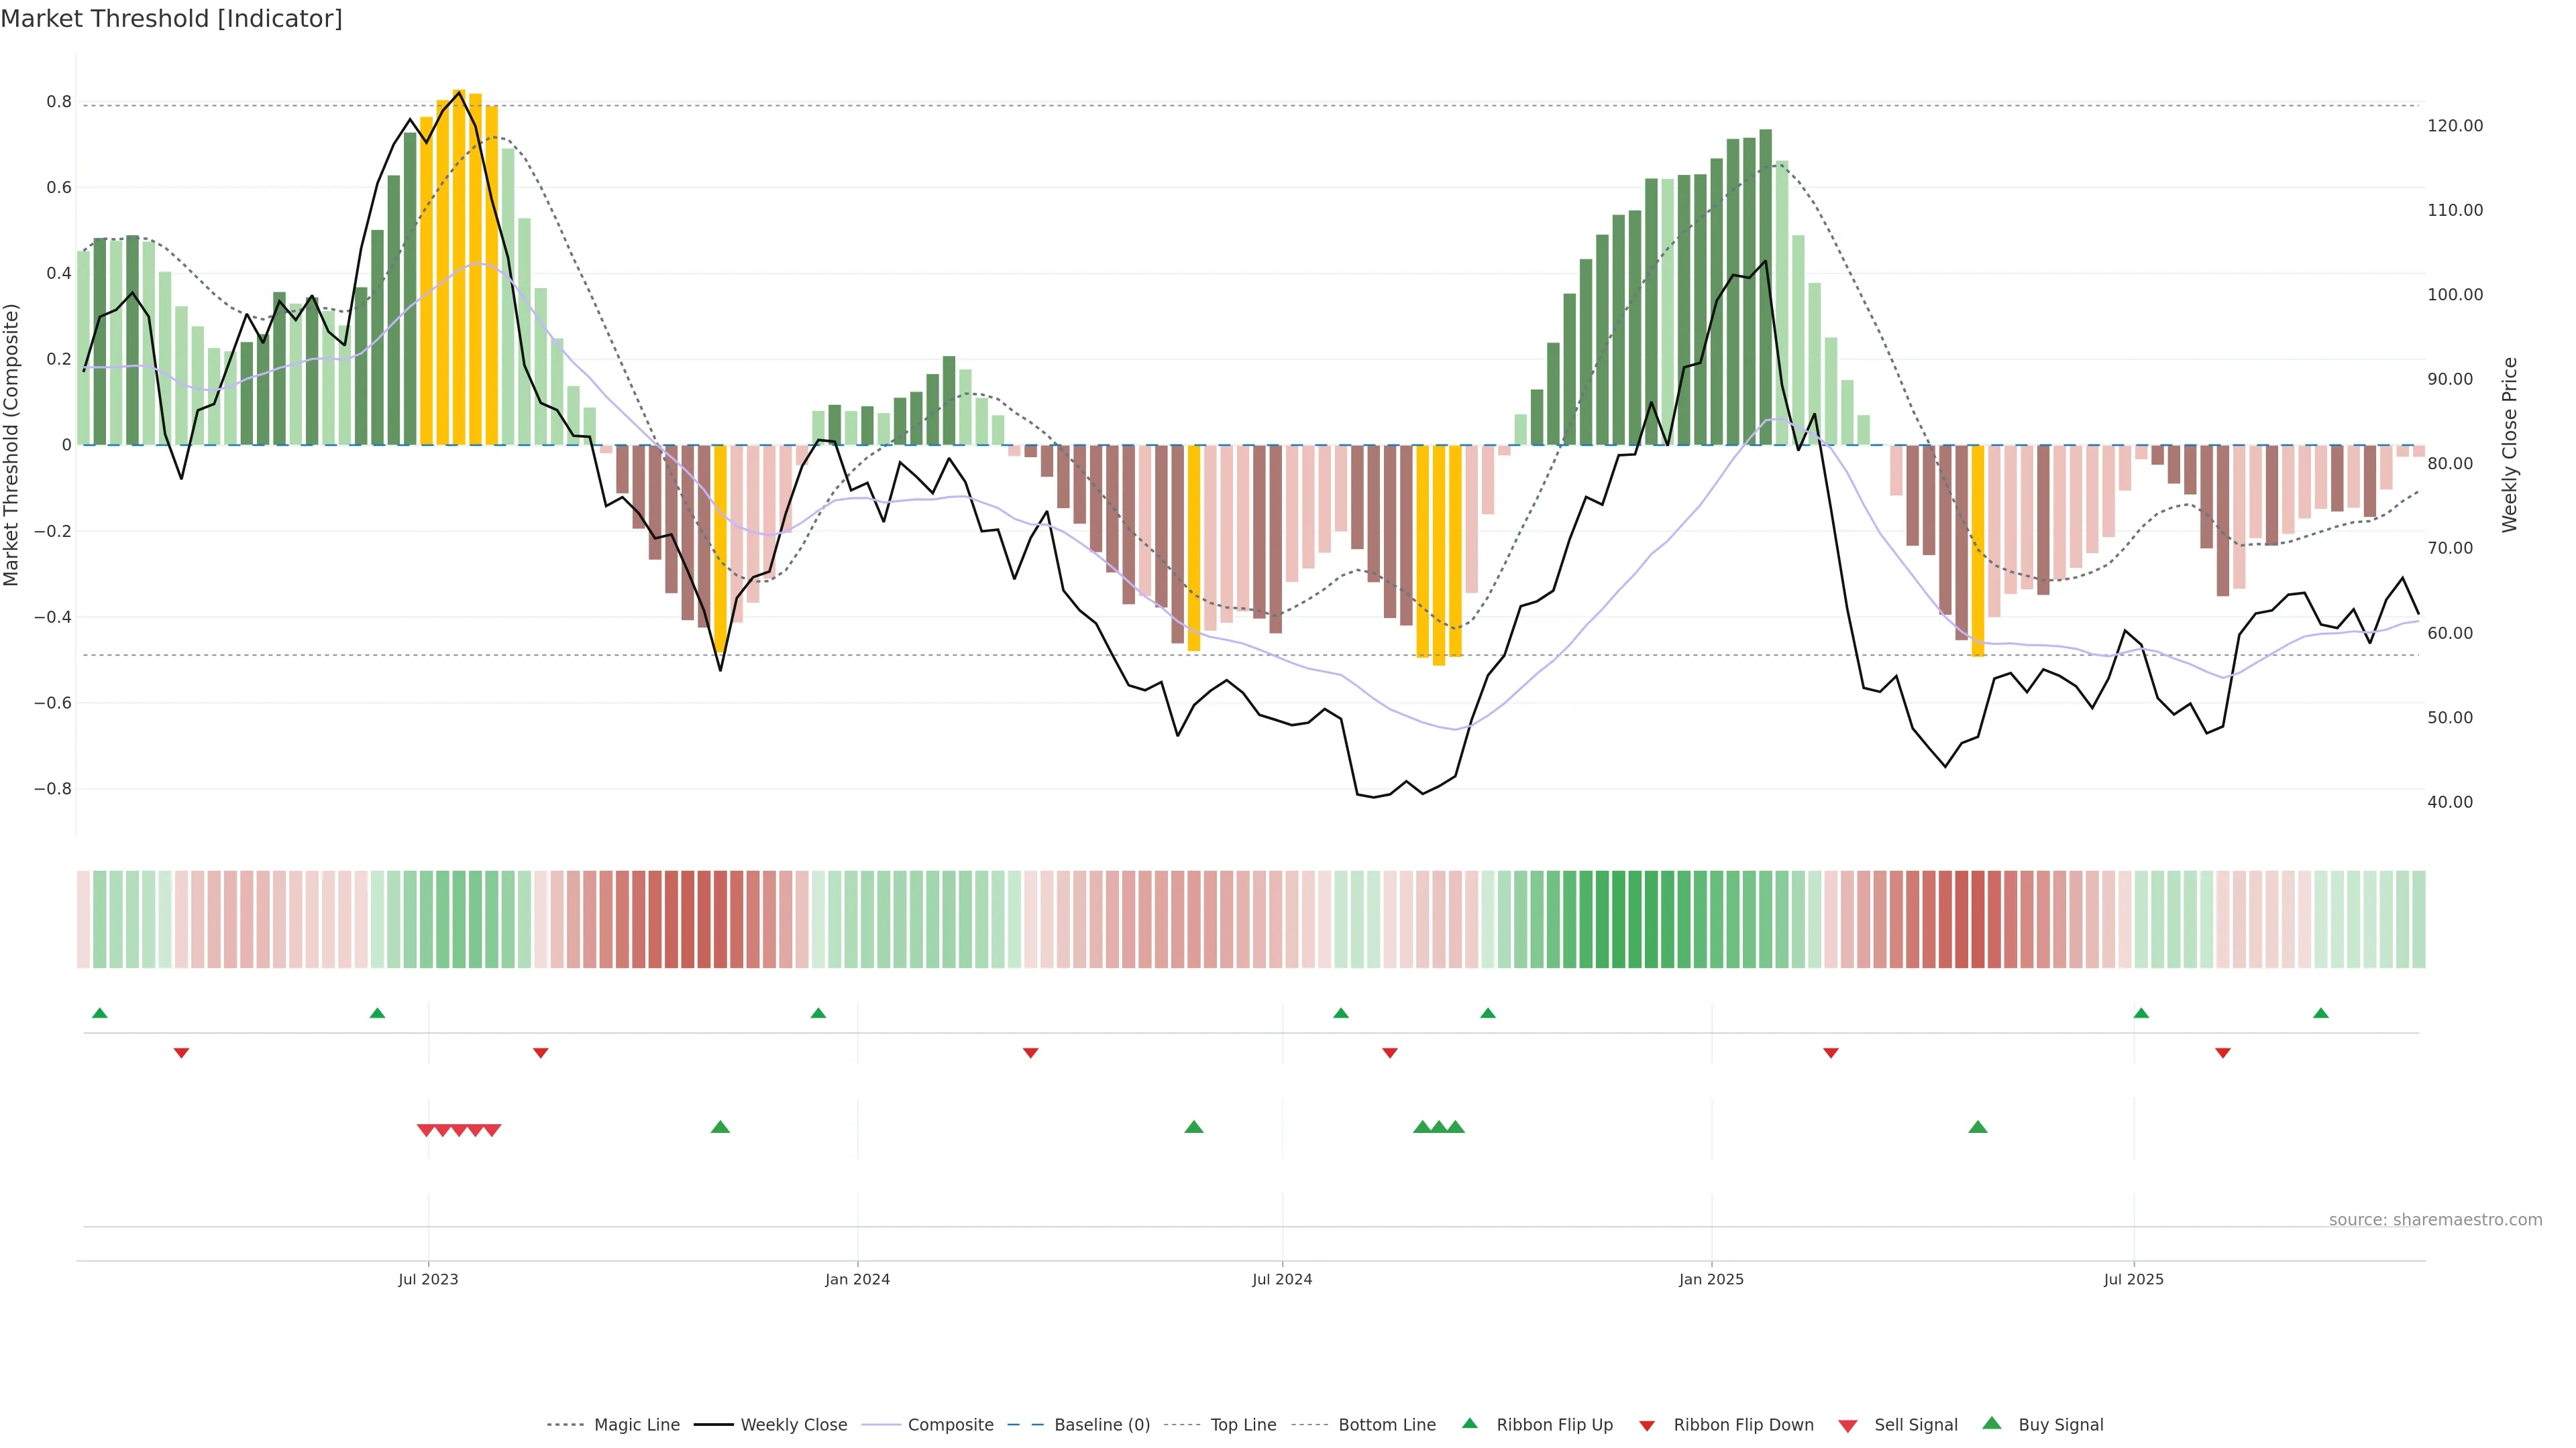Viewport: 2576px width, 1448px height.
Task: Click the last buy signal triangle before Jul 2025
Action: [1977, 1127]
